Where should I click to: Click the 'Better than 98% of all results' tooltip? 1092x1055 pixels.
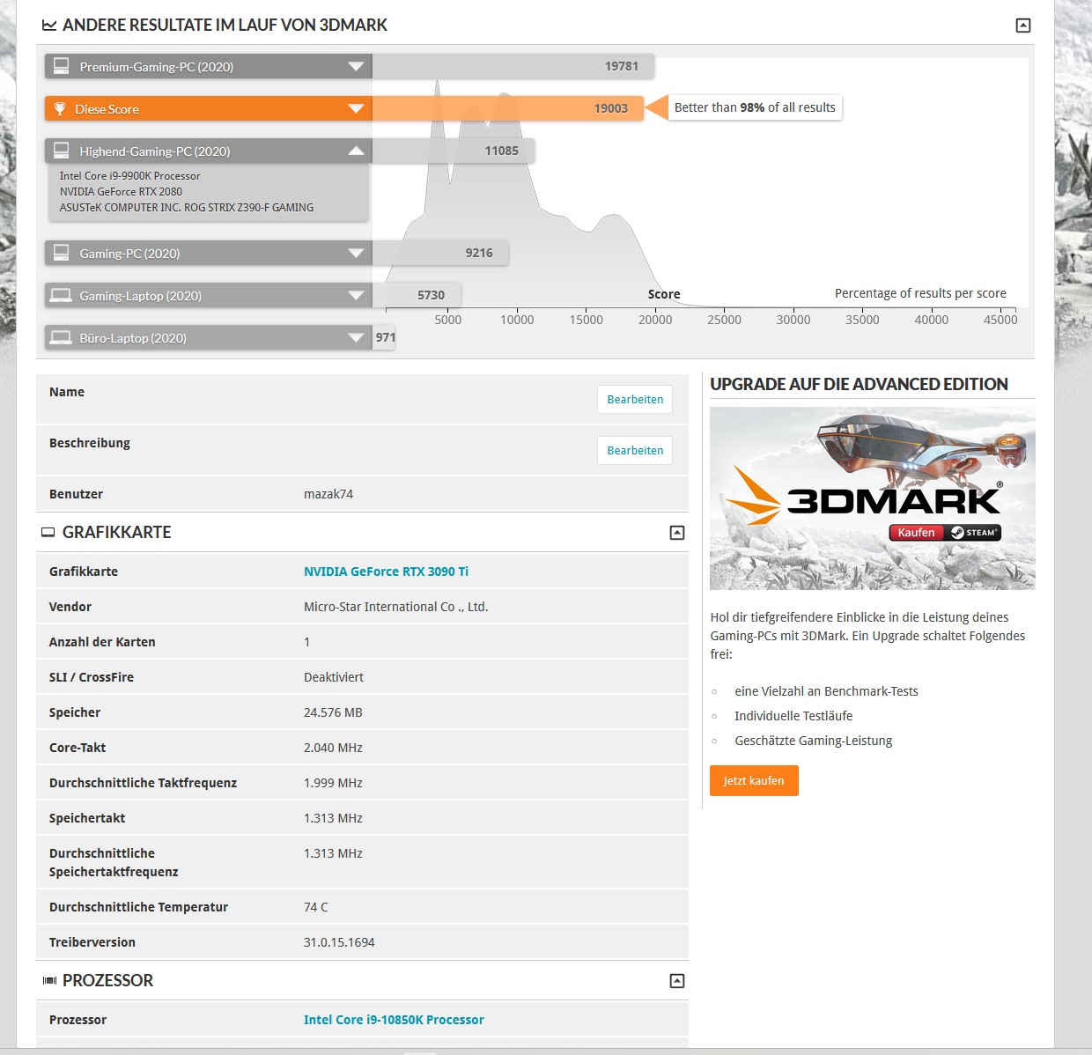tap(755, 107)
